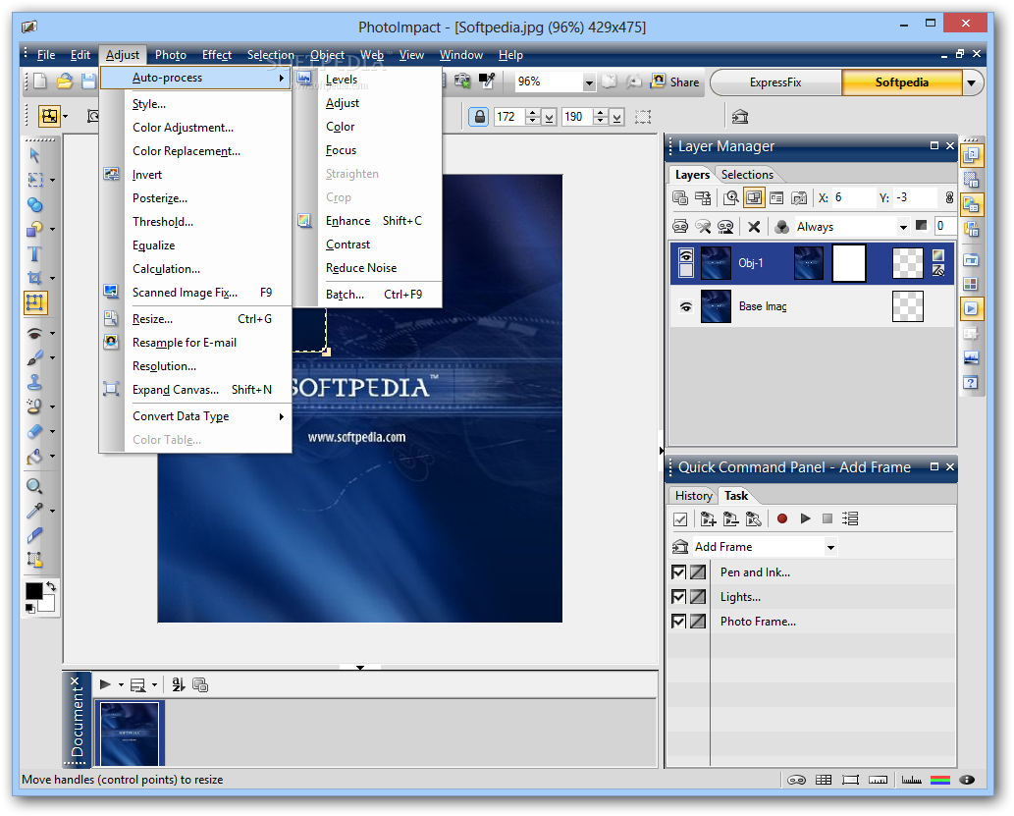
Task: Toggle visibility of Obj-1 layer
Action: click(x=686, y=255)
